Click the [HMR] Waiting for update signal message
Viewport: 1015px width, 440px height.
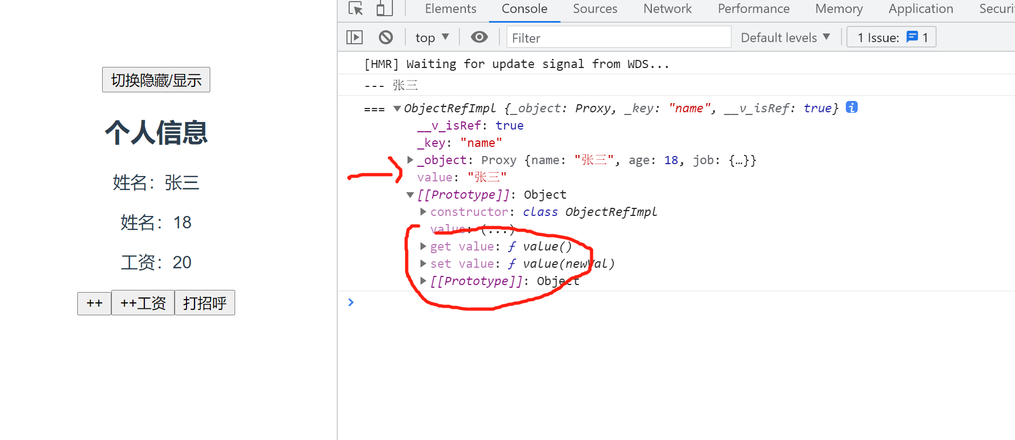[517, 64]
